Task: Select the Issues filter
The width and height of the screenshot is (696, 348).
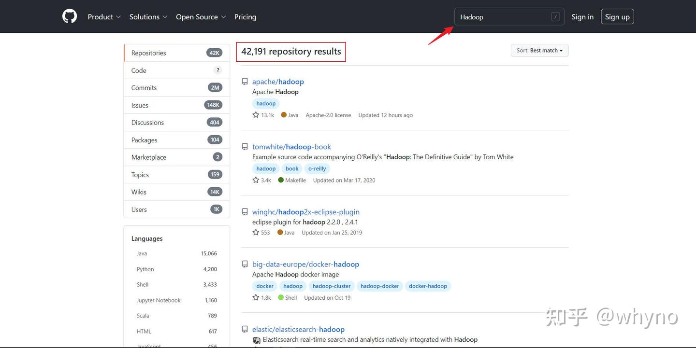Action: pyautogui.click(x=177, y=105)
